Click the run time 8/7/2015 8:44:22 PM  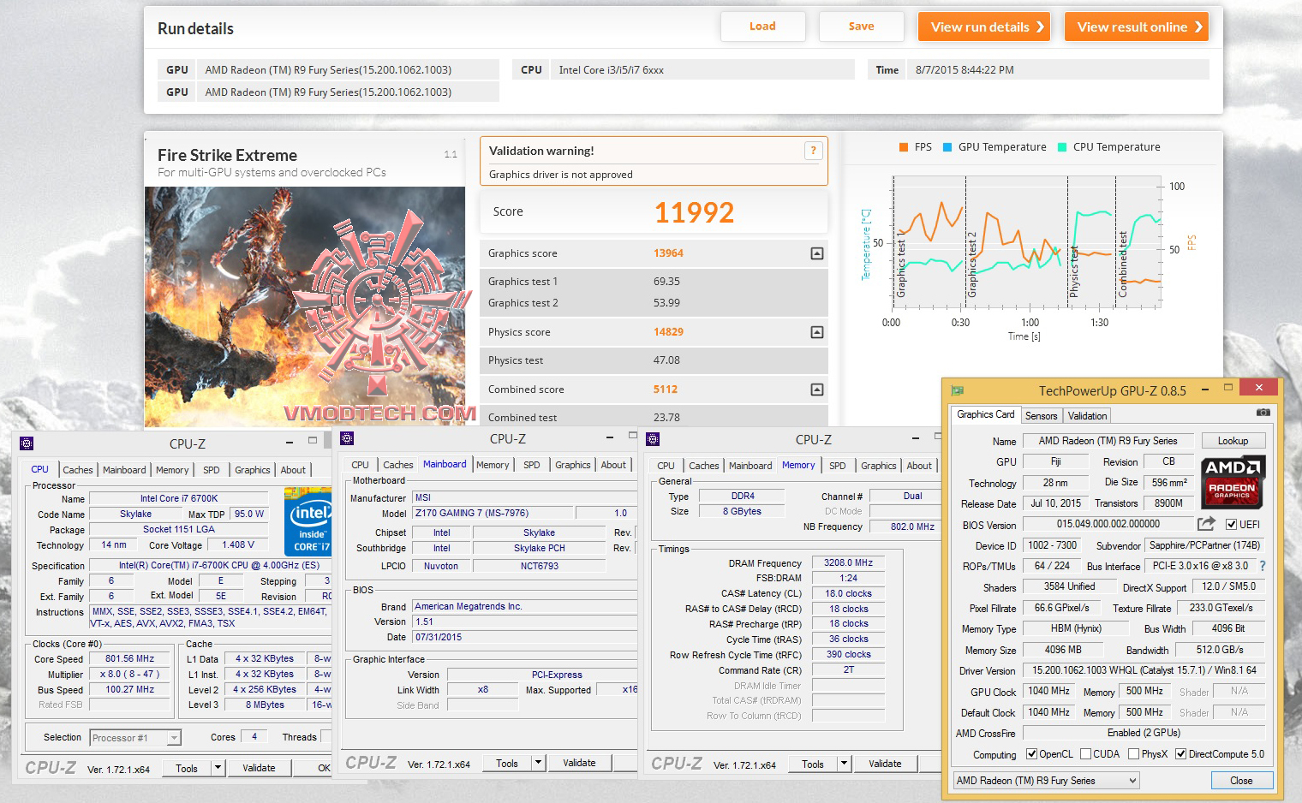point(965,70)
